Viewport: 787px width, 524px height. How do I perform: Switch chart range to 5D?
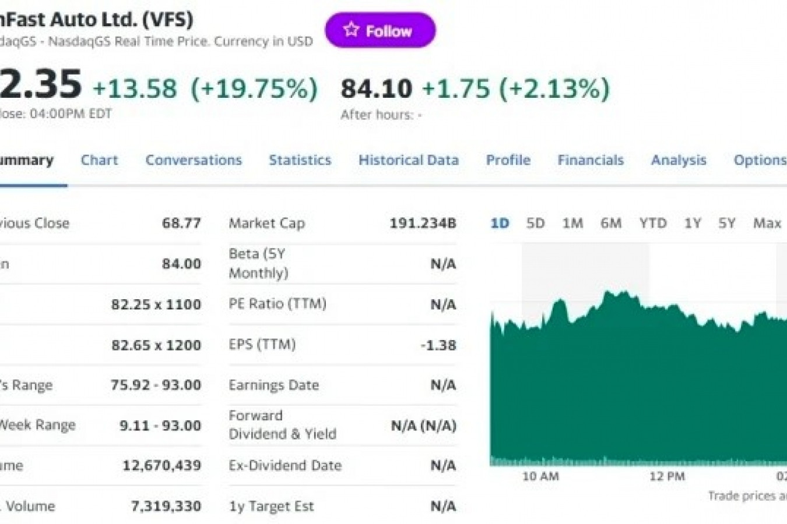pos(535,223)
